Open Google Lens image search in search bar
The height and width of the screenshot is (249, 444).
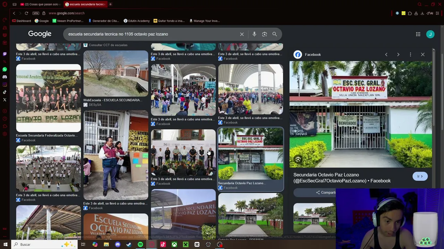click(x=264, y=34)
